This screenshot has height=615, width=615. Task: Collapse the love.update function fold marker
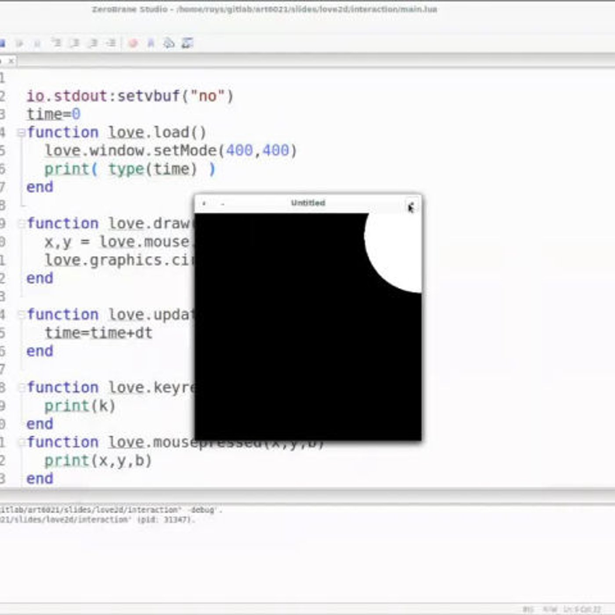21,315
